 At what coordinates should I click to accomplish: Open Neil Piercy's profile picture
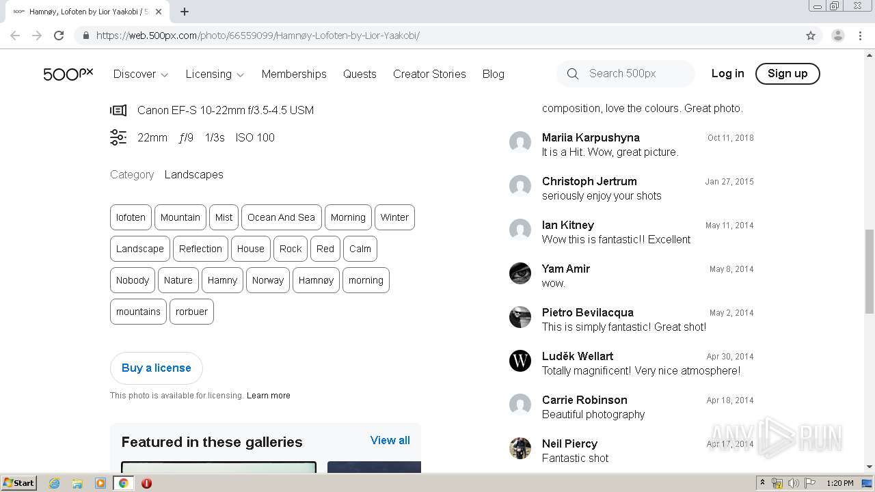520,448
